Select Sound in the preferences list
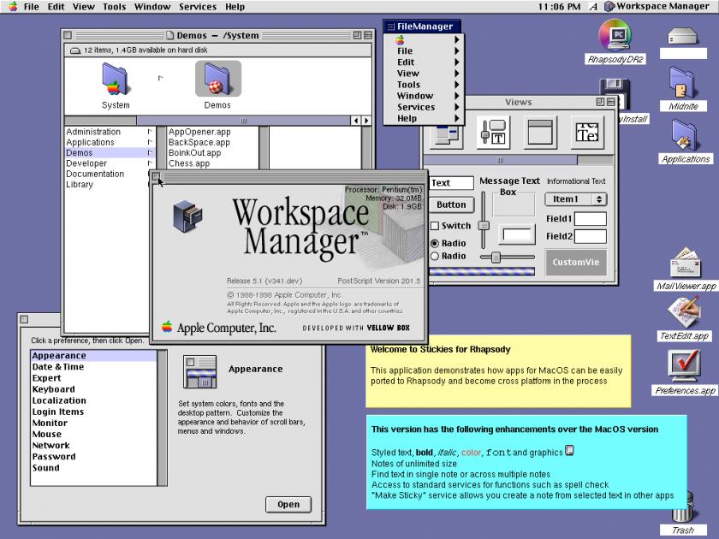 [x=93, y=468]
